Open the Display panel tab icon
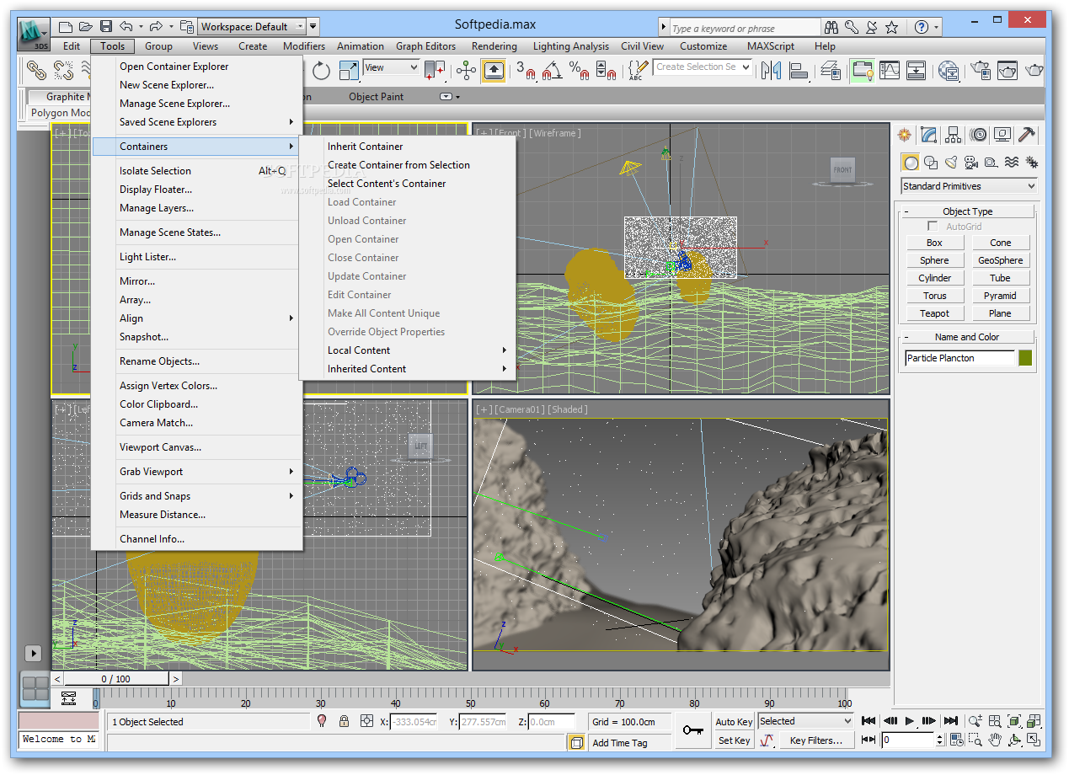 click(x=1002, y=135)
